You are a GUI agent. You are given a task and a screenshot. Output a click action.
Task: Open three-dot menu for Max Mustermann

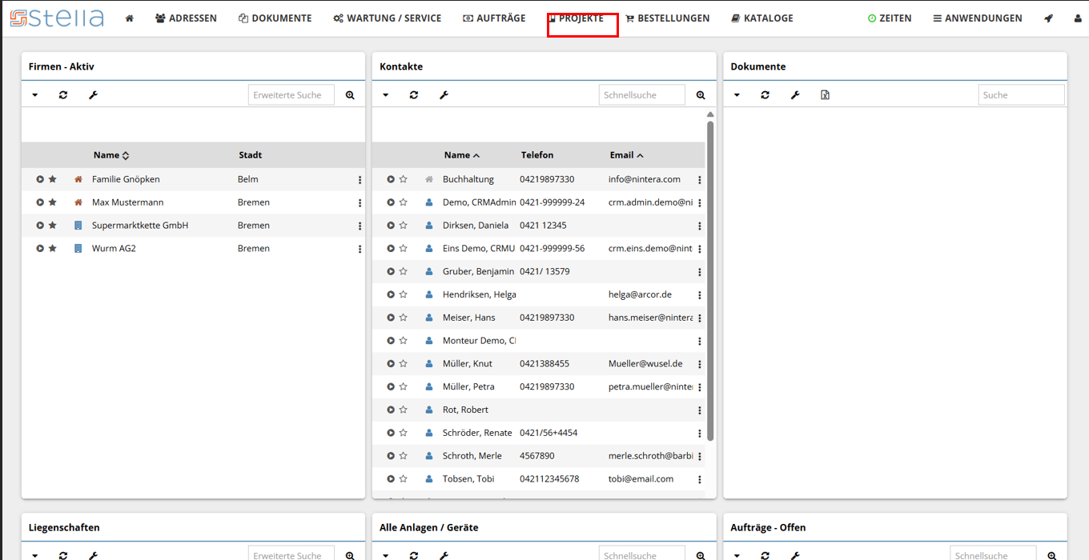coord(360,203)
